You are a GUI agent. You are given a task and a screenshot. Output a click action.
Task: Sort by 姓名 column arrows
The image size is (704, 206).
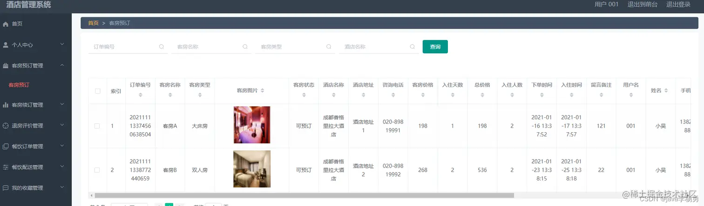[x=666, y=90]
